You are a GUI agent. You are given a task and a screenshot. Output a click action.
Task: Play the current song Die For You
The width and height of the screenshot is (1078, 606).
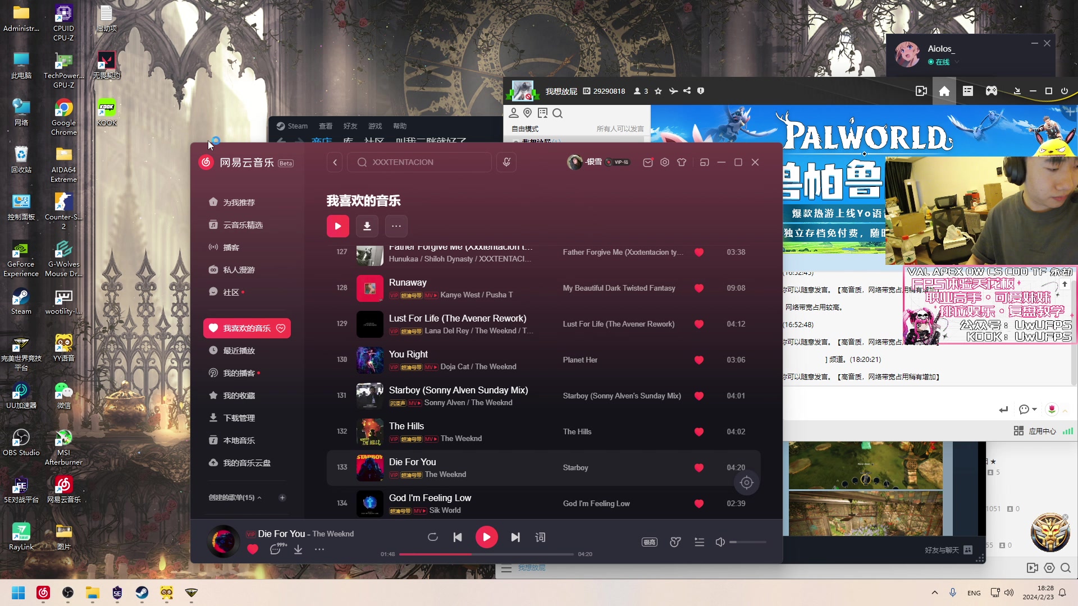[x=487, y=538]
